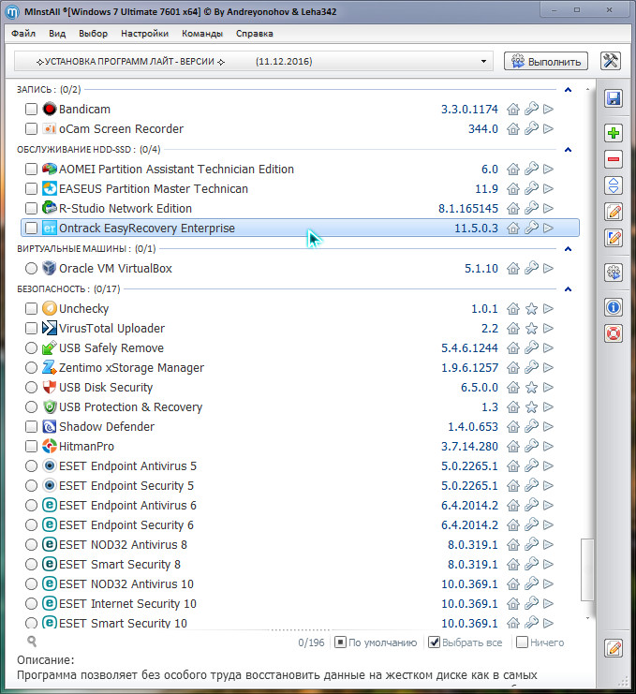Click the star icon for VirusTotal Uploader
This screenshot has height=694, width=636.
coord(531,329)
